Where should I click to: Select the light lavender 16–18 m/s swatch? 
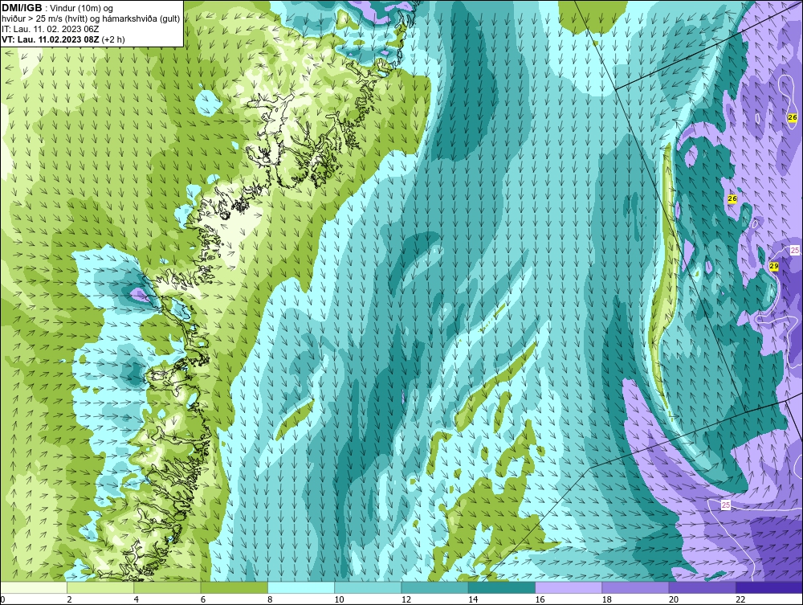(x=569, y=587)
